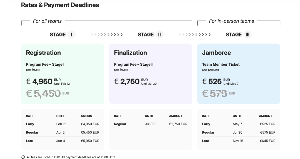
Task: Select the Late row in Registration table
Action: click(62, 141)
